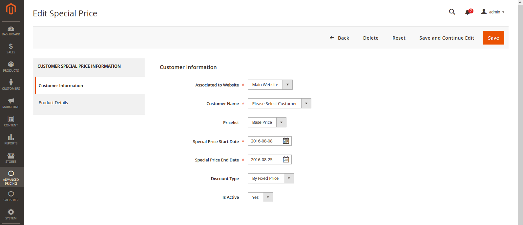Click the Pricelist label
523x225 pixels.
(x=231, y=122)
